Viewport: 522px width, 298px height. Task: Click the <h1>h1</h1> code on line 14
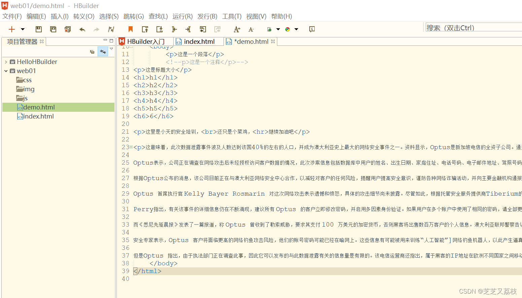155,77
